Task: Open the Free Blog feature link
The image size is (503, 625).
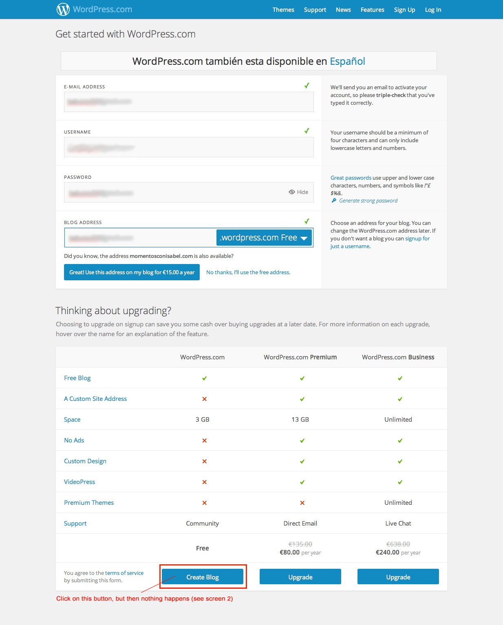Action: pos(77,378)
